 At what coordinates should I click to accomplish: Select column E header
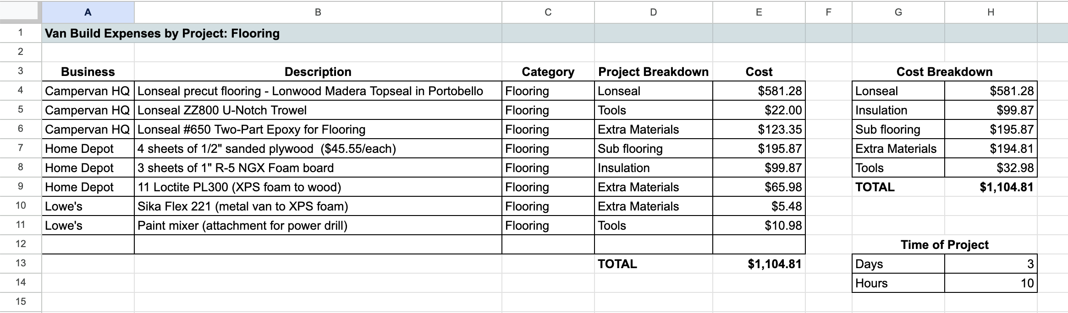(x=759, y=12)
